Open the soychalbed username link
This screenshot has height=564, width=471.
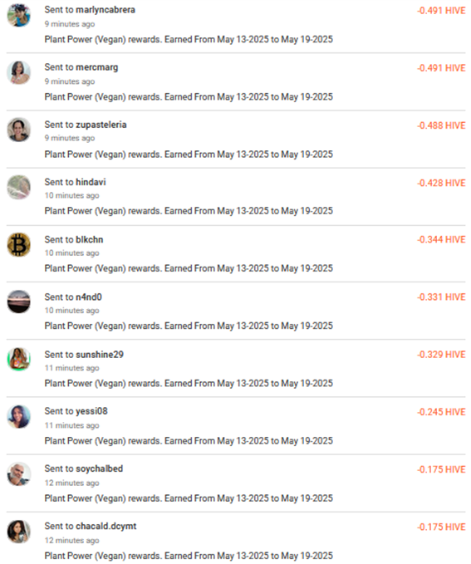click(100, 468)
